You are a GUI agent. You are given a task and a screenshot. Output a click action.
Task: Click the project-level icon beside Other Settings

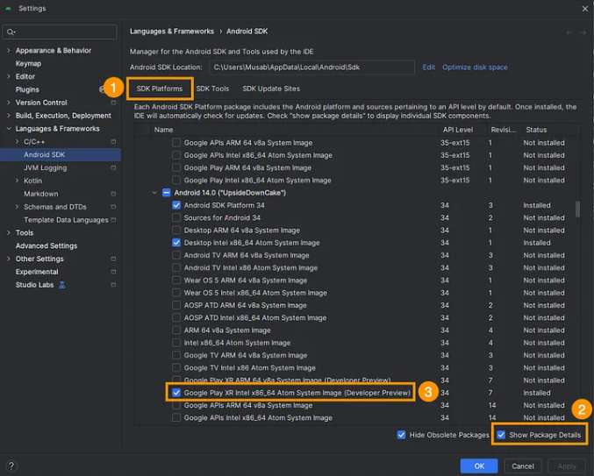click(113, 259)
